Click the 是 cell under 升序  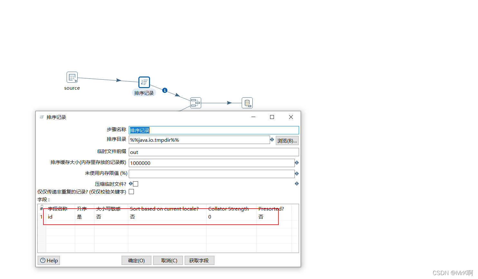click(x=85, y=217)
